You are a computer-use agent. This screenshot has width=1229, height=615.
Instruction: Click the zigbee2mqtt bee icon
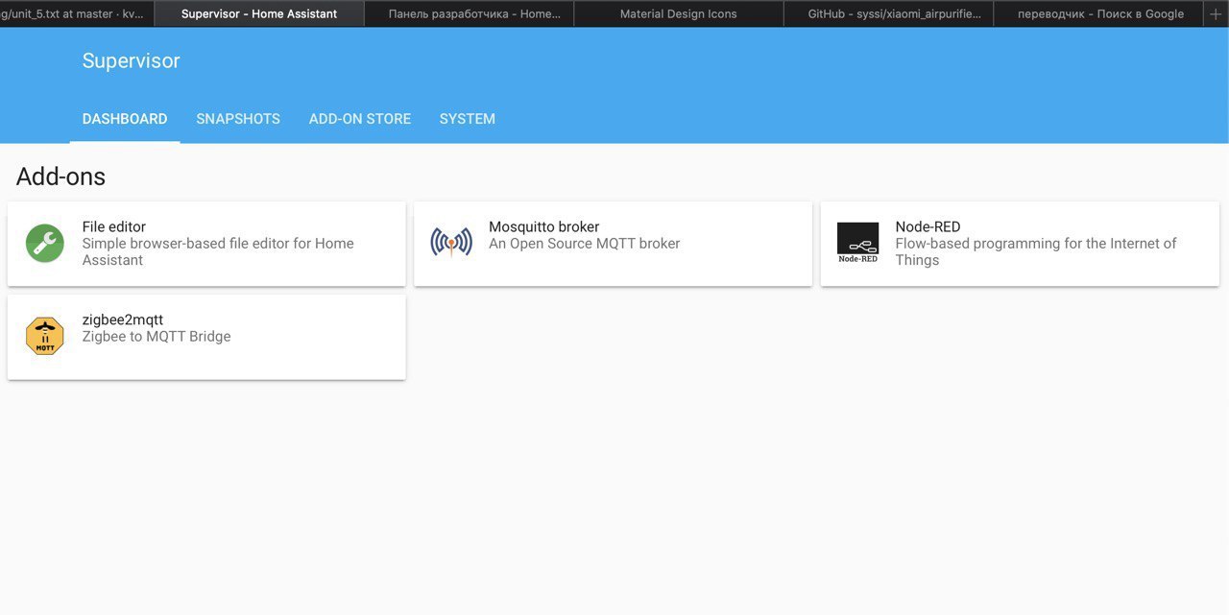pos(44,336)
